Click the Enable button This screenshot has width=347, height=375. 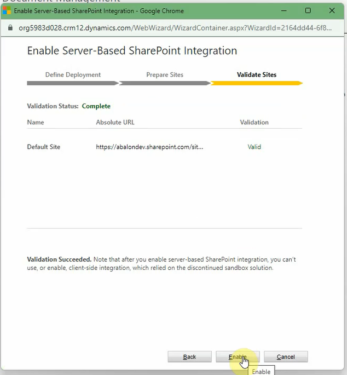point(238,356)
